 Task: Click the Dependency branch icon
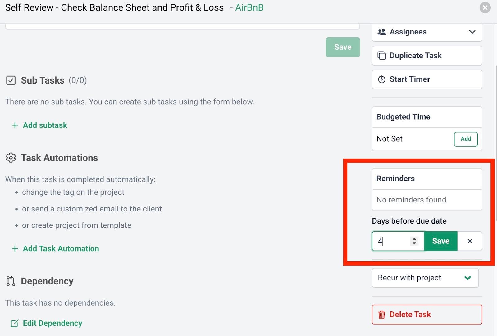coord(11,281)
